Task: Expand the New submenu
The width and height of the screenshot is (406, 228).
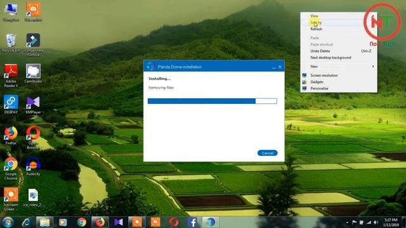Action: coord(339,66)
